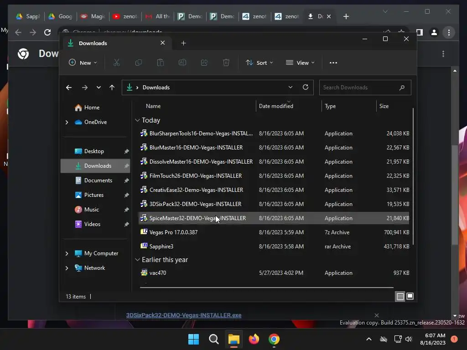
Task: Expand the address bar history dropdown
Action: tap(290, 87)
